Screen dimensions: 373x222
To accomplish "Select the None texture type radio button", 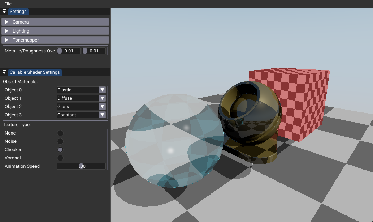I will (60, 133).
